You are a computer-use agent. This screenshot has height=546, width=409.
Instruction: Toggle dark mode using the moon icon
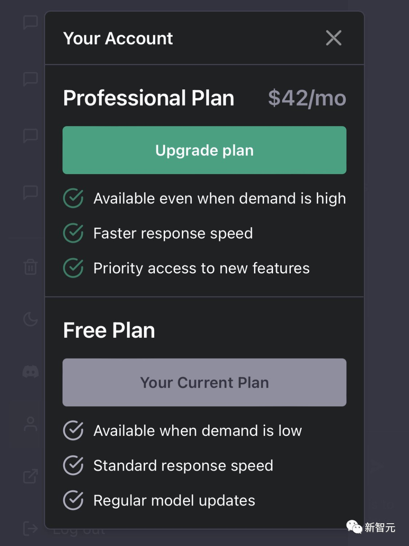pyautogui.click(x=30, y=319)
